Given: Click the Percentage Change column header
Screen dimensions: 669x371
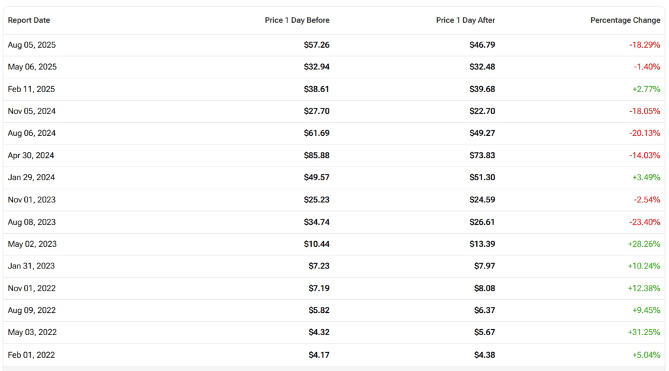Looking at the screenshot, I should 625,20.
